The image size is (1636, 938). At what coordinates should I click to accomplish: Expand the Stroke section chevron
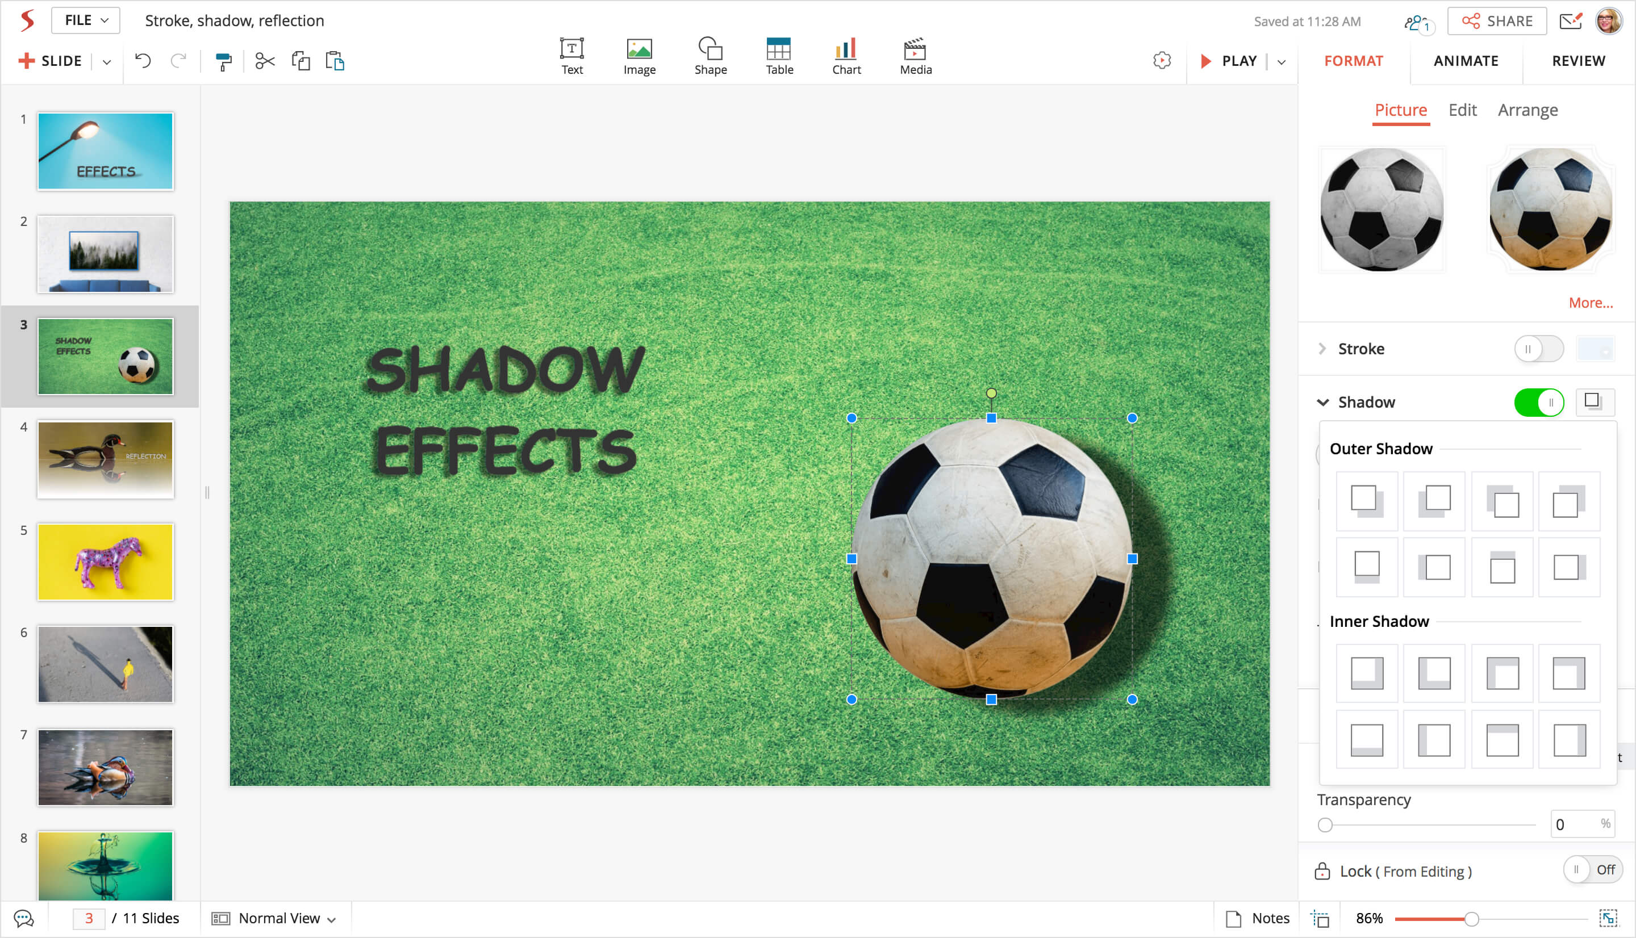[1322, 349]
